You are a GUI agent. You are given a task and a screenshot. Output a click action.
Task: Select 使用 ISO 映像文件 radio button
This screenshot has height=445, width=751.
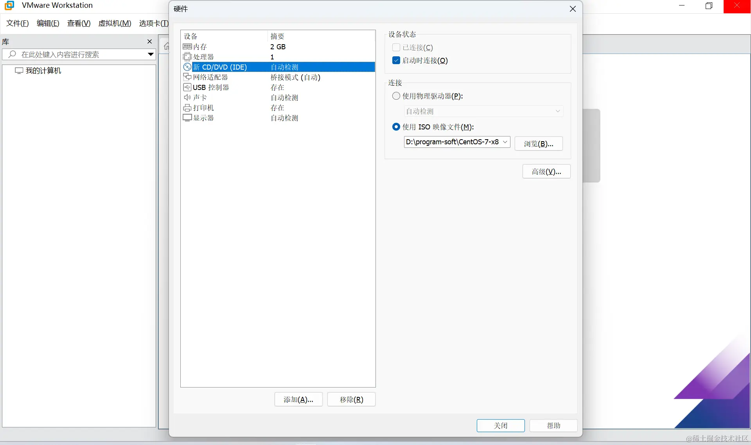click(x=396, y=127)
